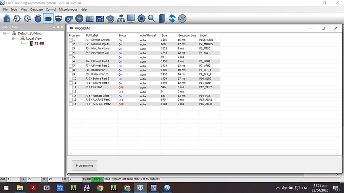Image resolution: width=344 pixels, height=193 pixels.
Task: Click the taskbar volume speaker icon
Action: [x=284, y=188]
